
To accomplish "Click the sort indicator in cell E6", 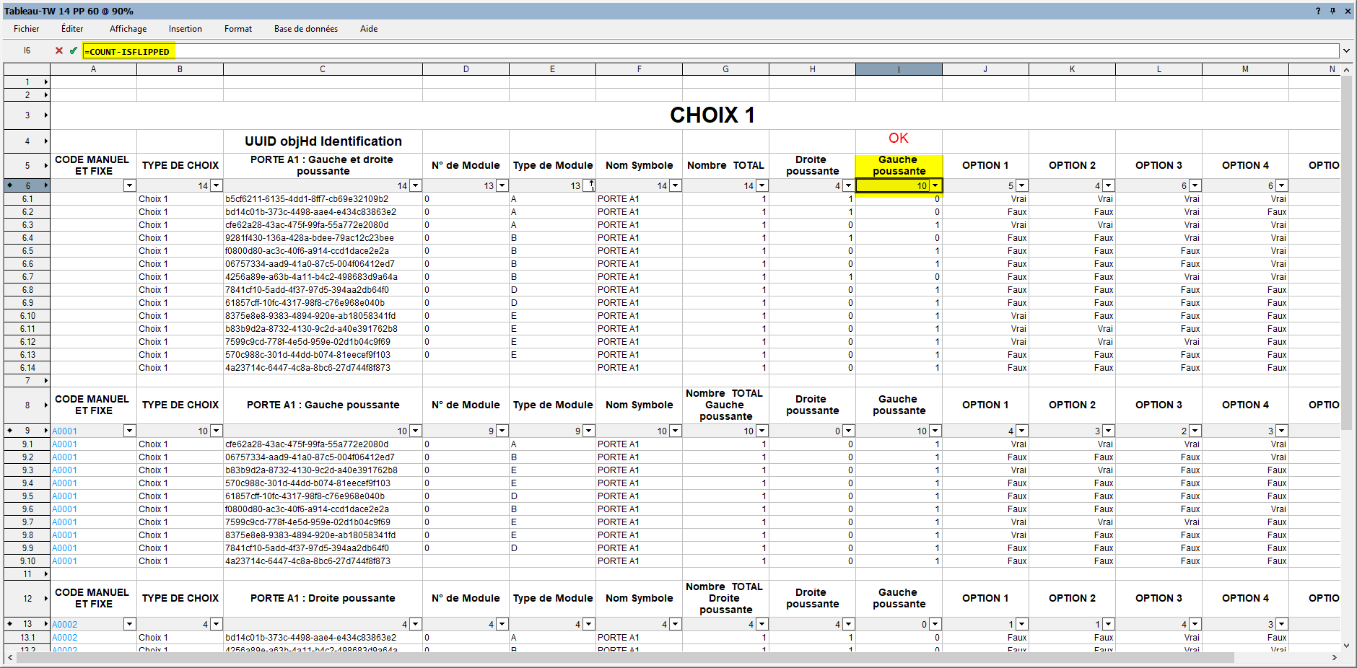I will pos(589,185).
